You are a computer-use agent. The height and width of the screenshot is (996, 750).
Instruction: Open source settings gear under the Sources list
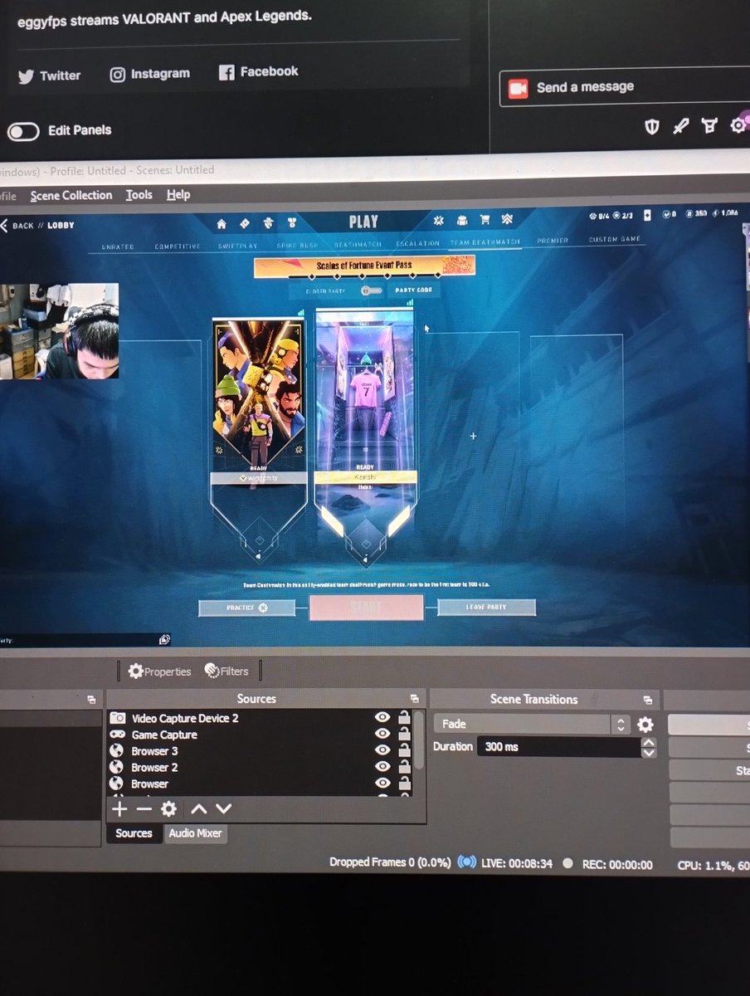(169, 809)
